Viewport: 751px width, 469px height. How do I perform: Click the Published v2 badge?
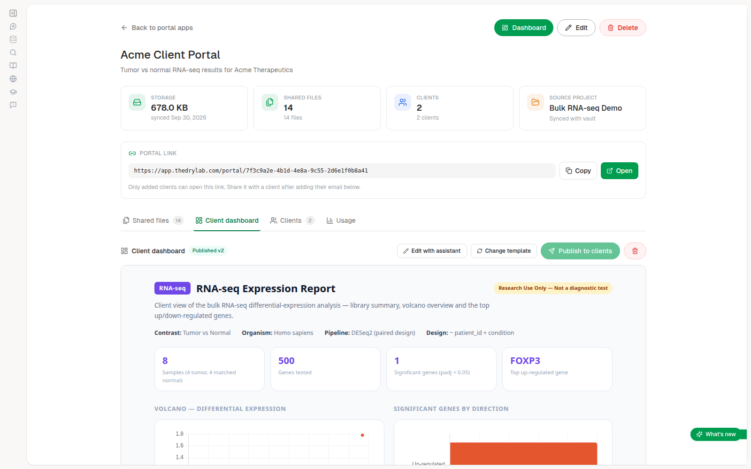208,250
